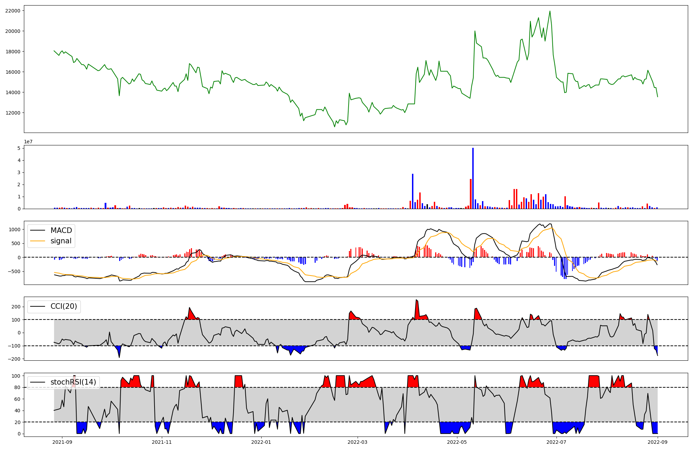Click the stochRSI(14) legend label
The width and height of the screenshot is (693, 450).
click(73, 382)
